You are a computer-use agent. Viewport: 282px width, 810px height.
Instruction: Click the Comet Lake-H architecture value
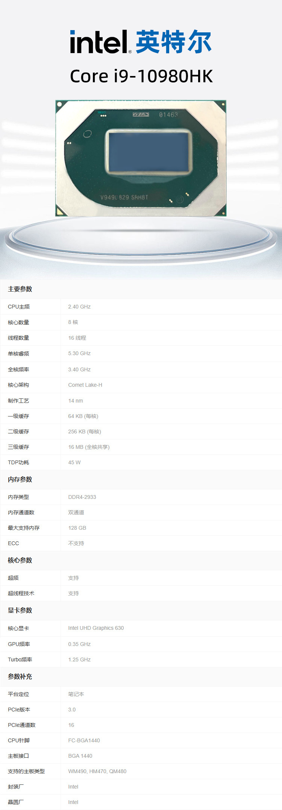(85, 385)
